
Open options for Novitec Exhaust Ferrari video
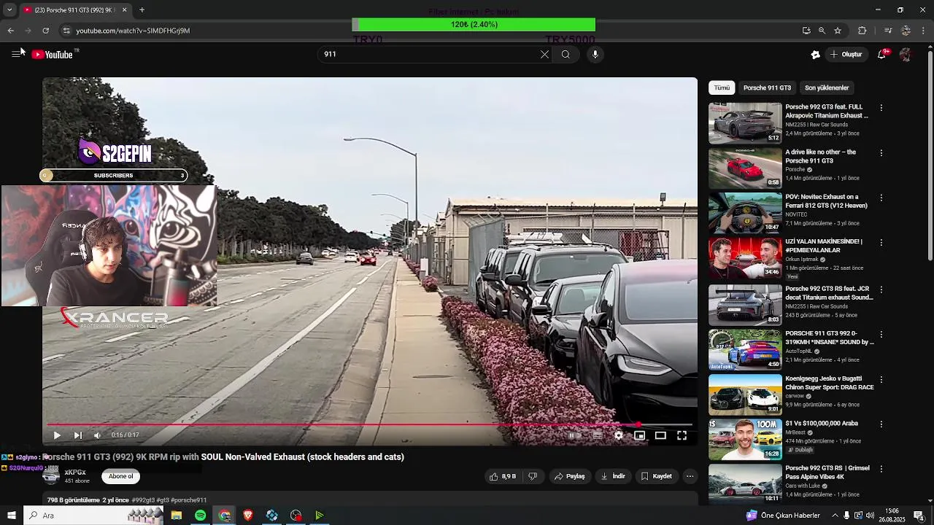(881, 198)
